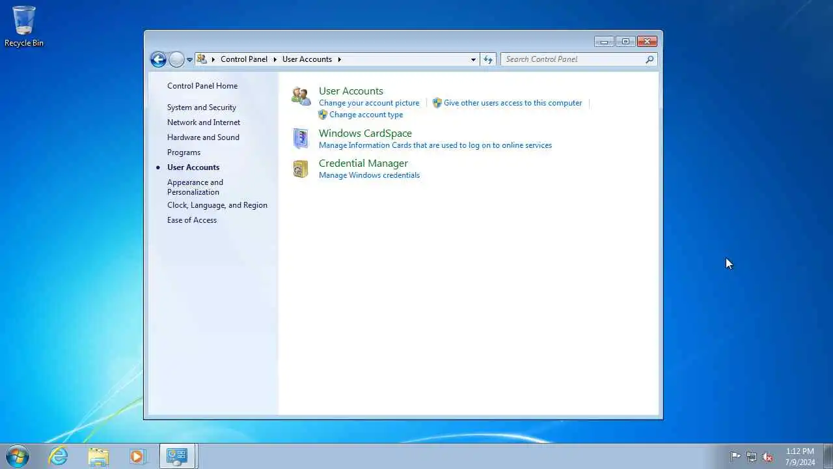Expand root arrow before Control Panel breadcrumb
The image size is (833, 469).
click(213, 59)
